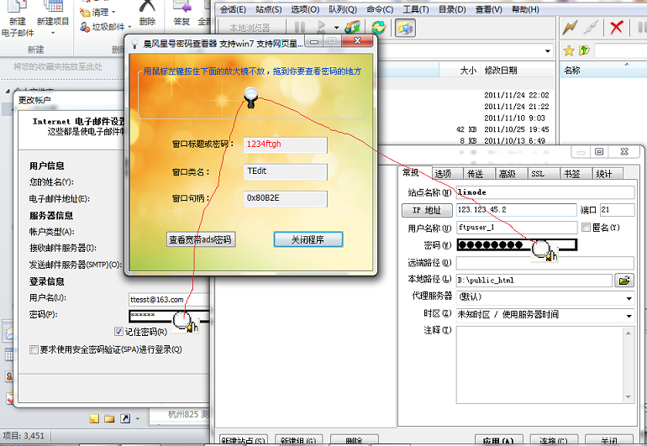The width and height of the screenshot is (647, 446).
Task: Expand the timezone (时区) dropdown
Action: coord(629,315)
